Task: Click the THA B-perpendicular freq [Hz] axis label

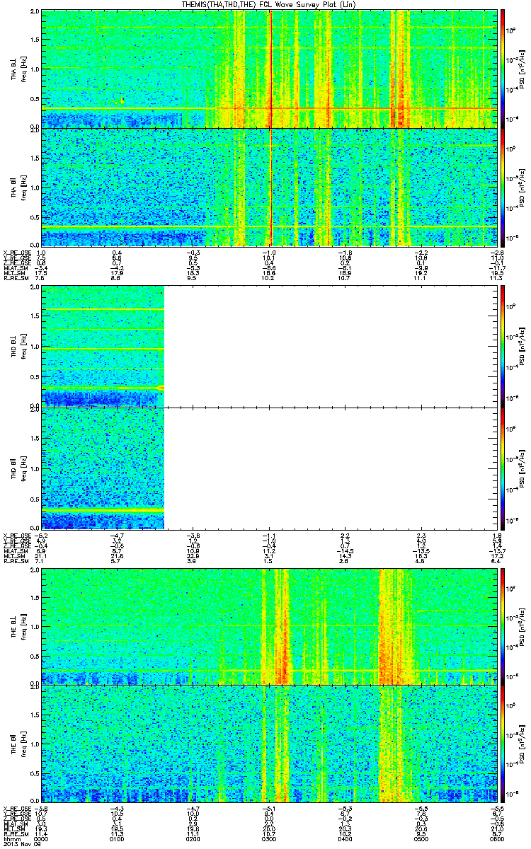Action: click(23, 68)
